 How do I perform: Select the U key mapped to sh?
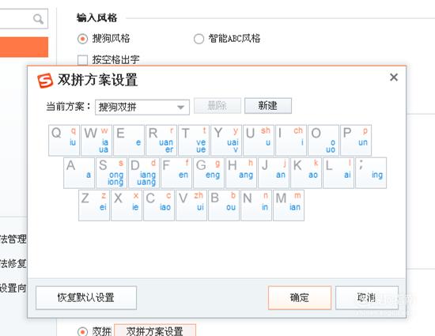259,140
